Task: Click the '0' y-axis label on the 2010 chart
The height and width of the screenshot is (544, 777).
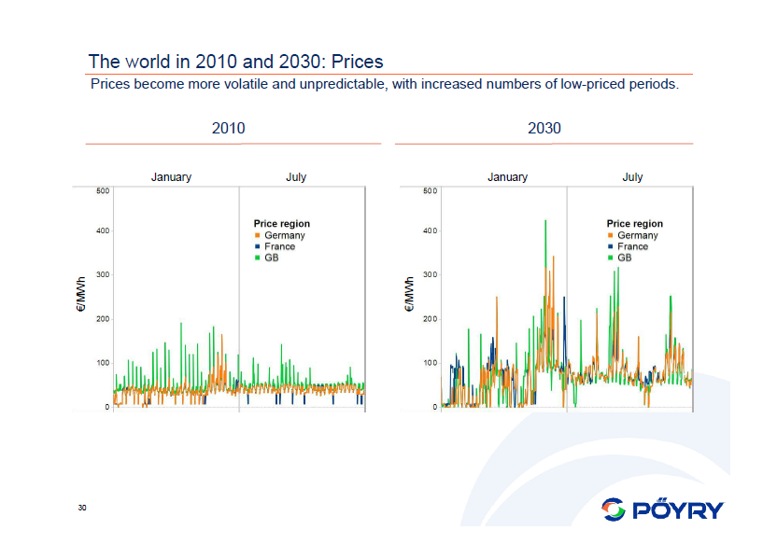Action: pos(107,407)
